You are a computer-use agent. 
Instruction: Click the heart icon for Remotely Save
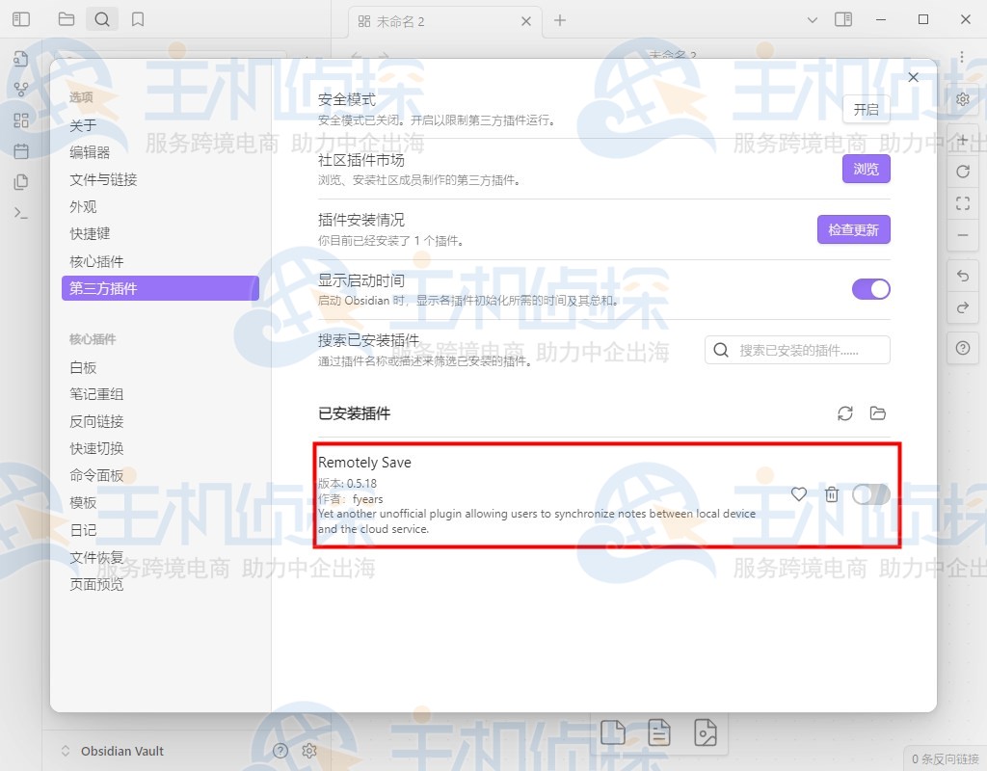[x=798, y=494]
